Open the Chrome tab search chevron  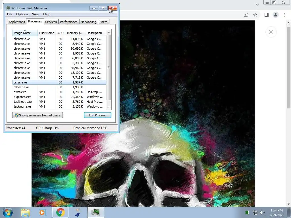tap(257, 5)
